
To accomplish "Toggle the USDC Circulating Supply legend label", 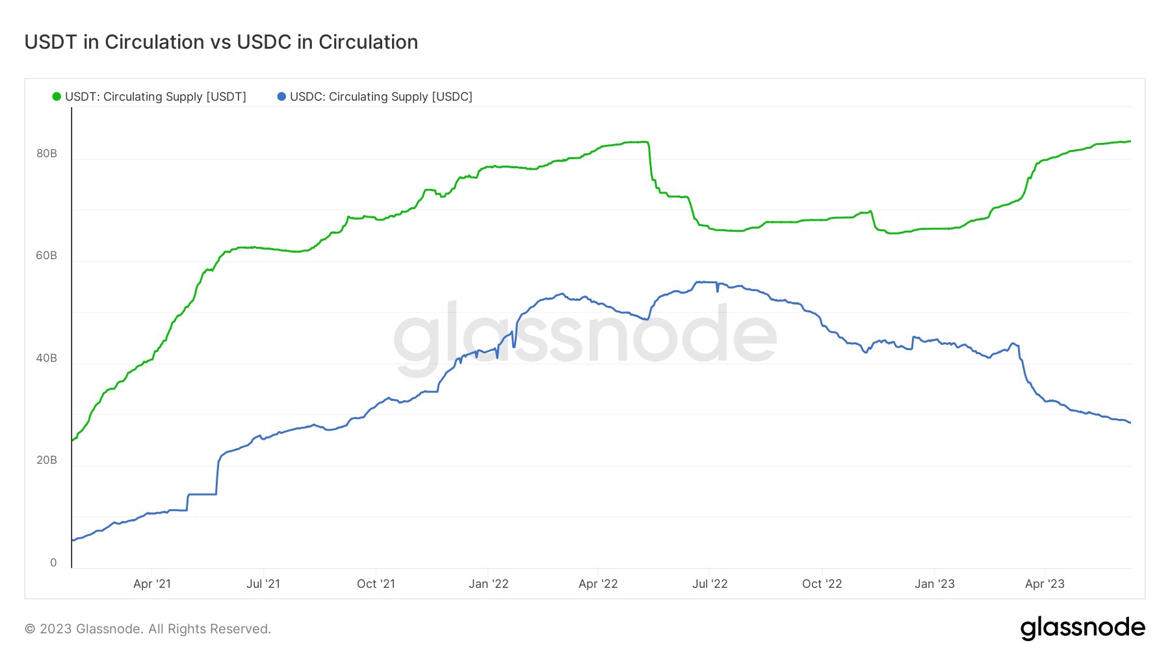I will [x=381, y=97].
